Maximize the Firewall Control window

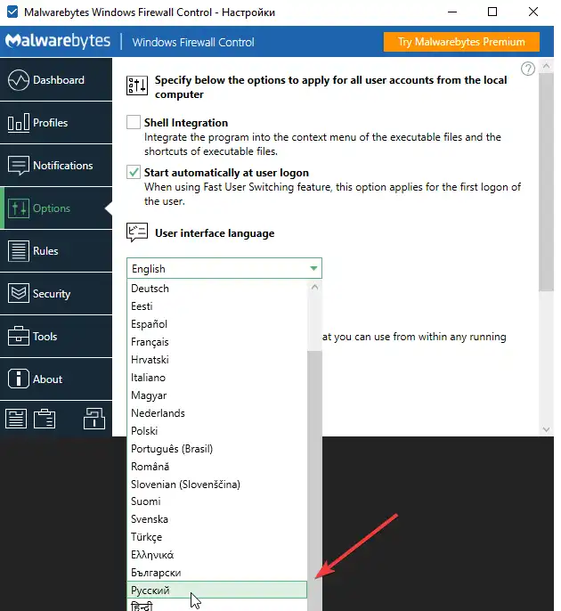(x=492, y=12)
